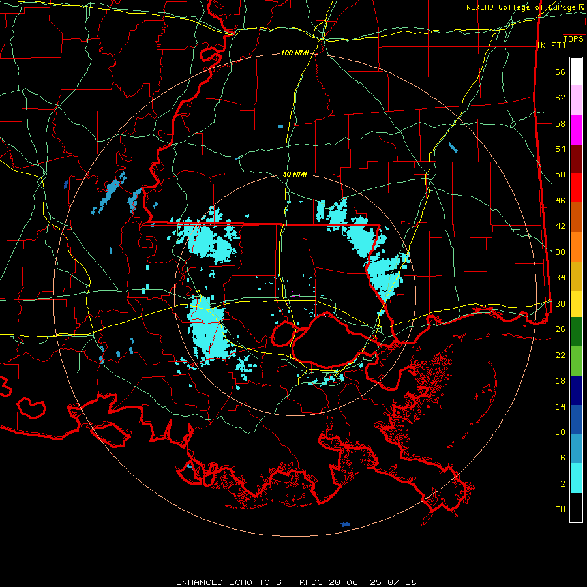Click the cyan 2 kft legend swatch
Screen dimensions: 587x587
pyautogui.click(x=576, y=479)
